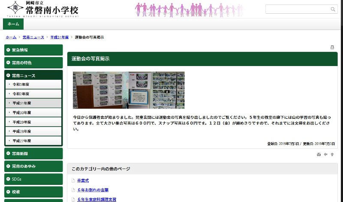Click the document icon beside 6年お別れの言葉

pyautogui.click(x=73, y=190)
